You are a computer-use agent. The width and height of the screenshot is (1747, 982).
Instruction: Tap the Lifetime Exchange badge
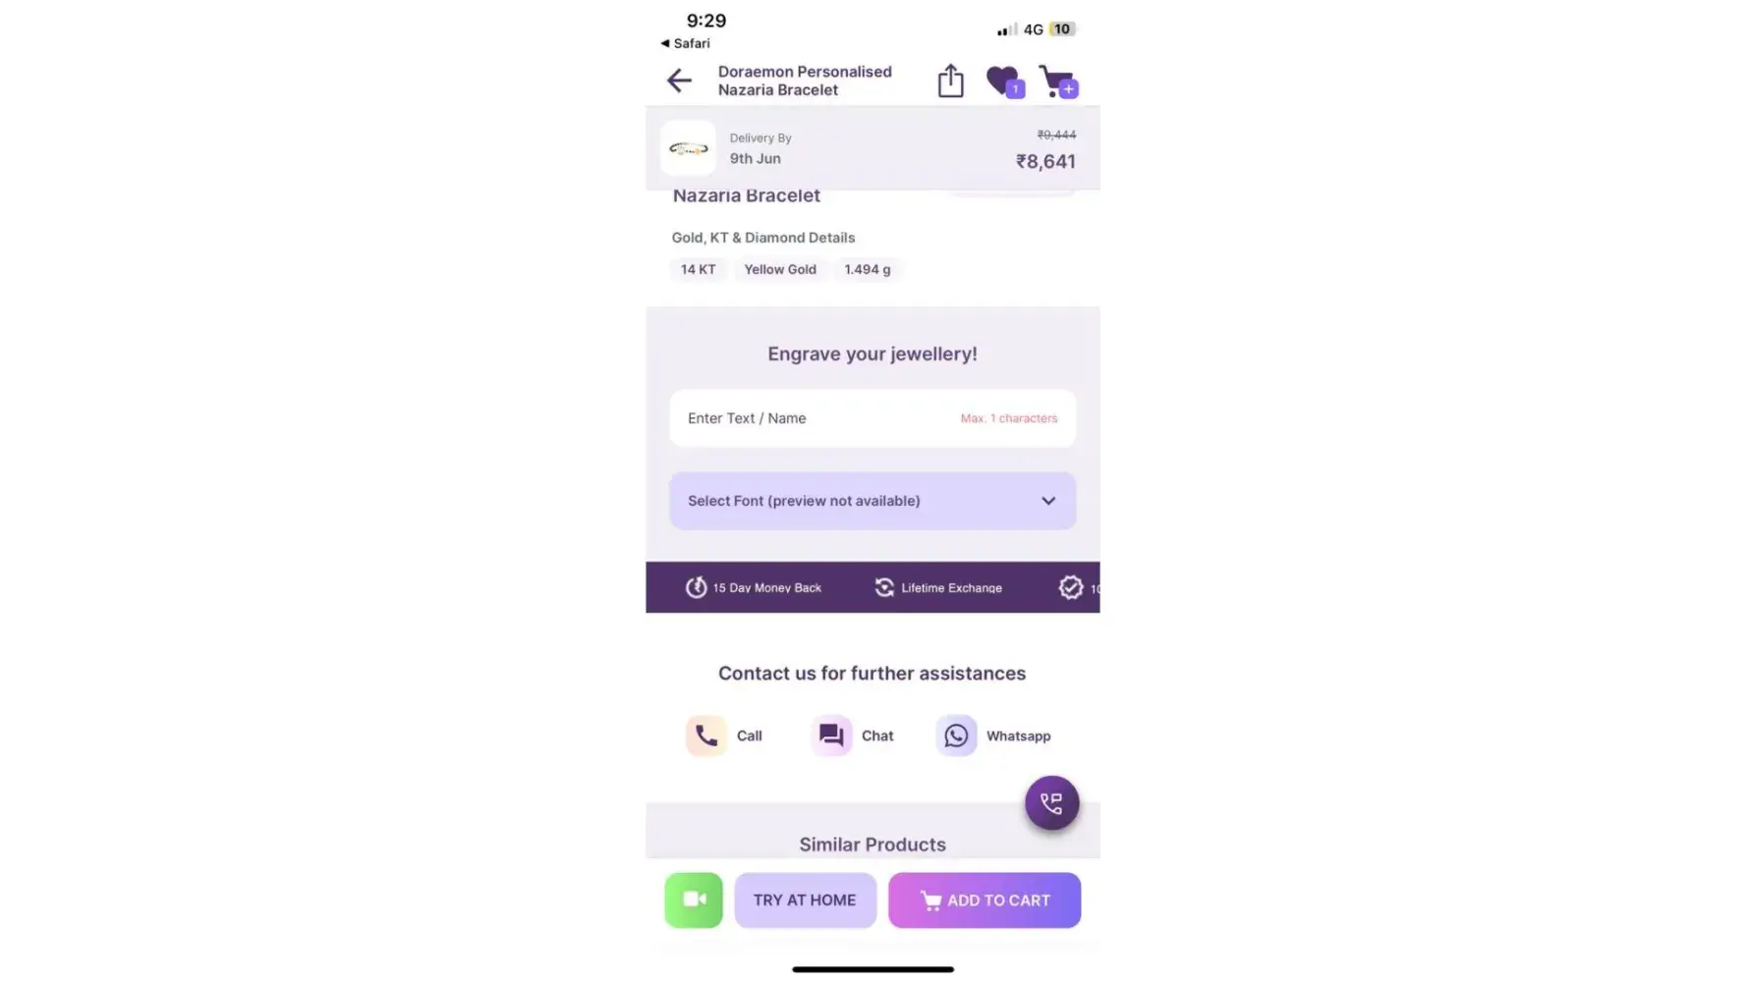pyautogui.click(x=938, y=587)
